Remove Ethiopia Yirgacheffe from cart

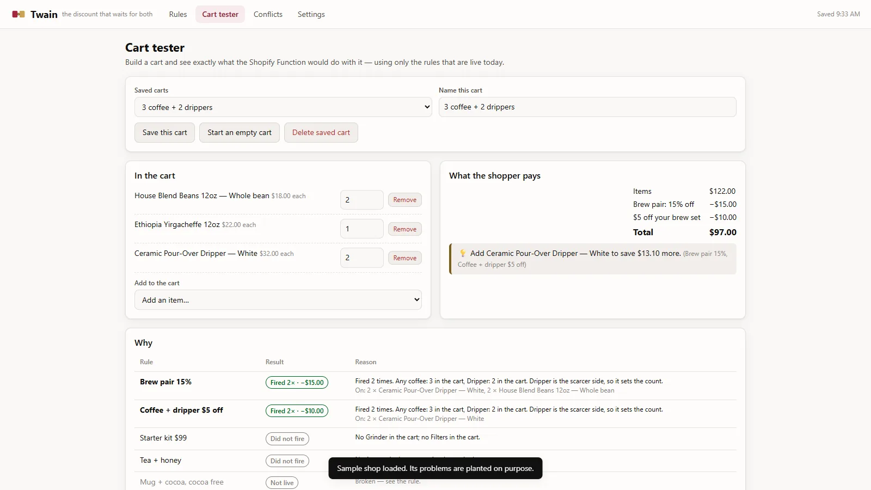click(405, 229)
